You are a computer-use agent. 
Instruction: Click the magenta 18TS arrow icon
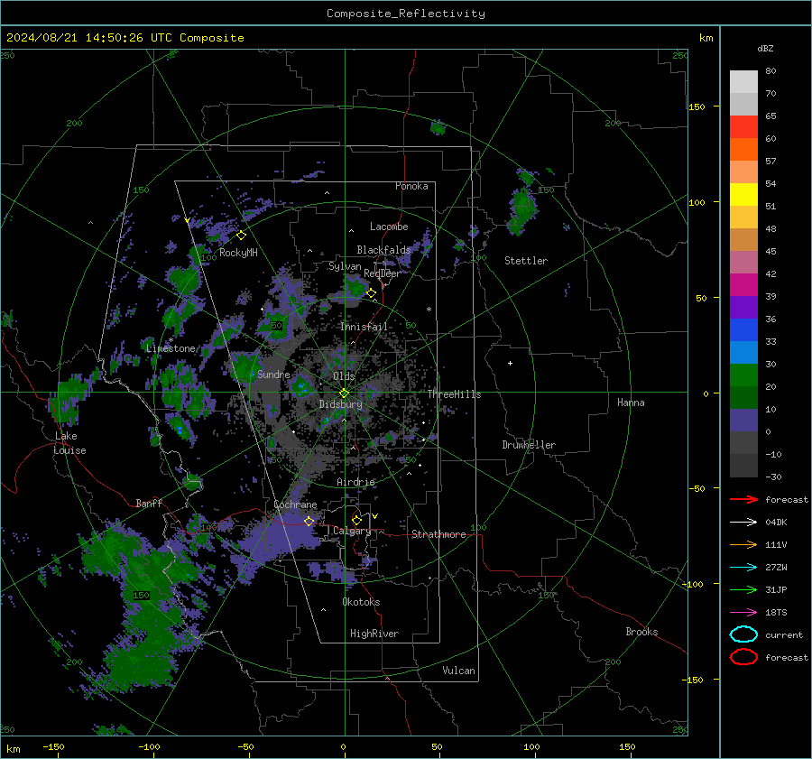point(743,613)
